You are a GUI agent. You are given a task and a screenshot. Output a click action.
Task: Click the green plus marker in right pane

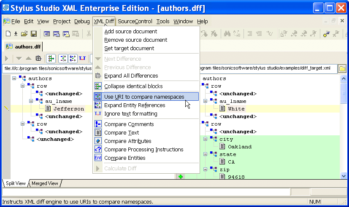point(181,177)
